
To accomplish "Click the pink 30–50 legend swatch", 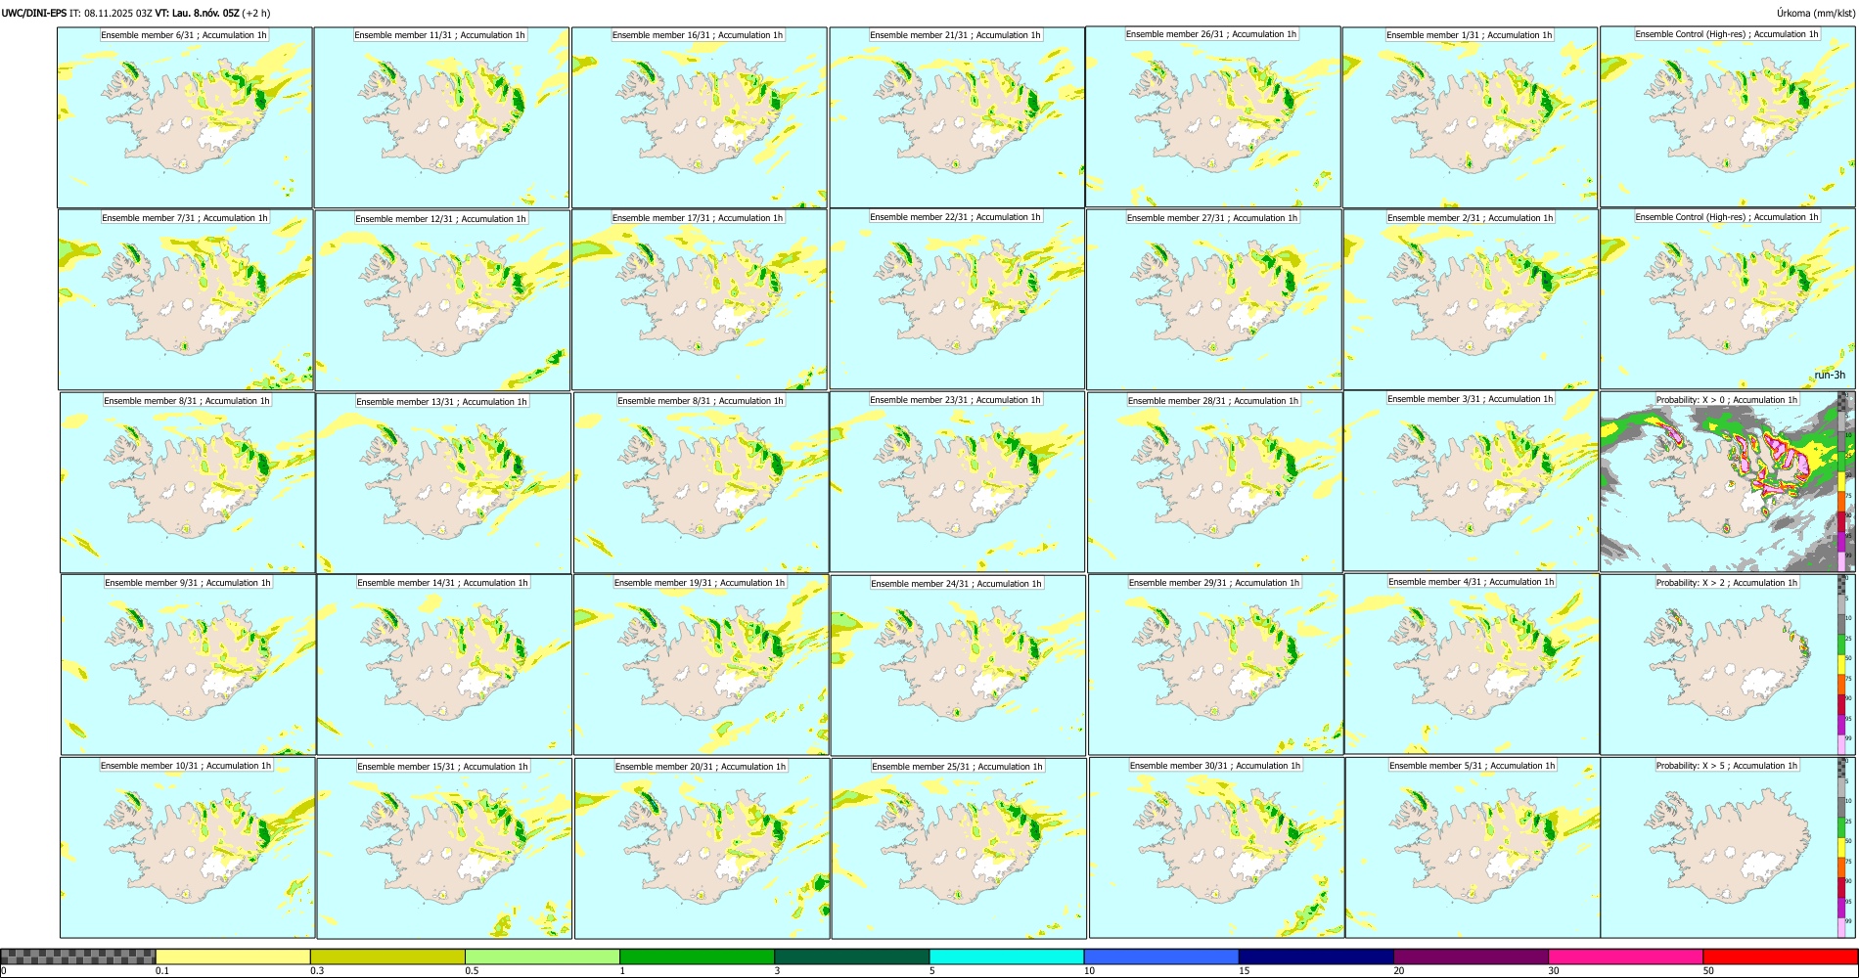I will click(x=1625, y=956).
